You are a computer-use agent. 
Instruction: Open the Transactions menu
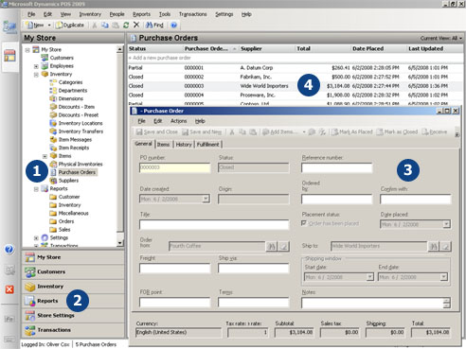click(192, 14)
